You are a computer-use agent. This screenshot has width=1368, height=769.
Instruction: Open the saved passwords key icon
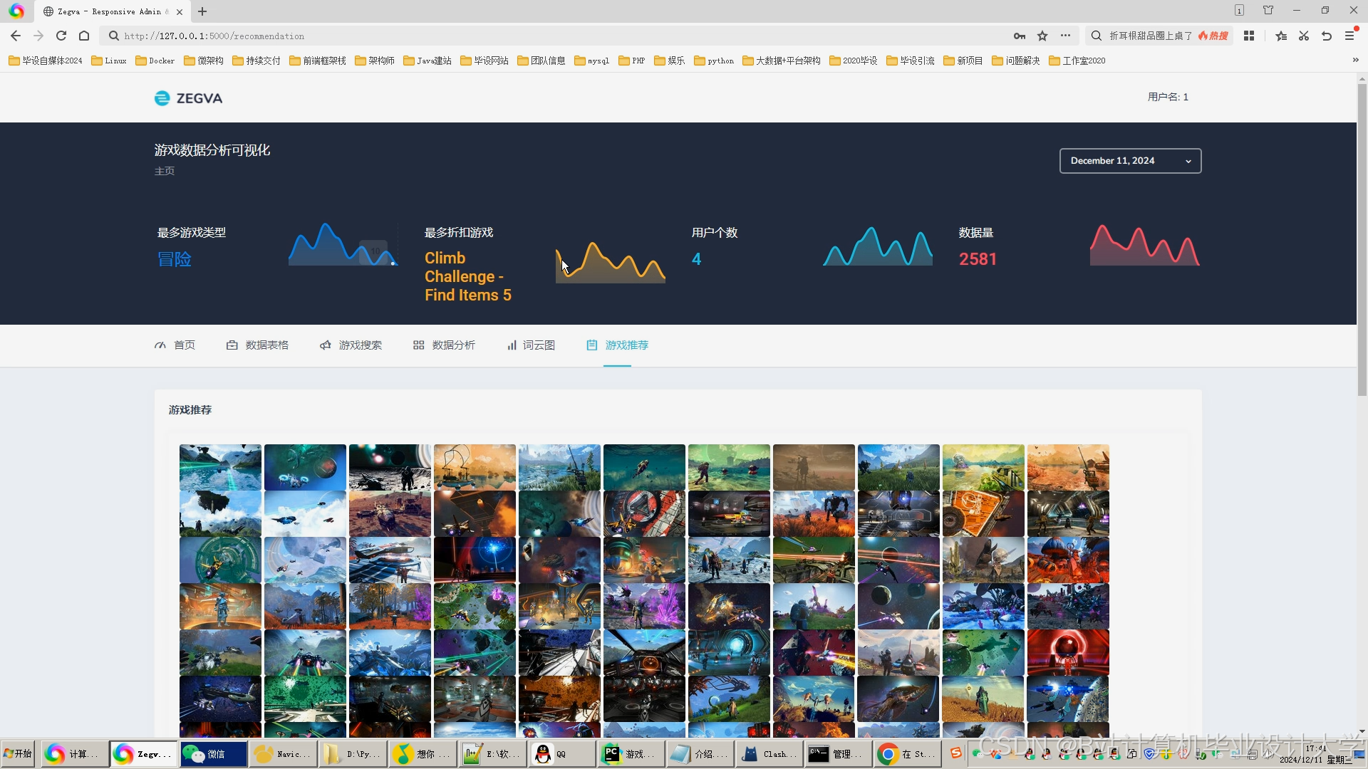(x=1020, y=36)
